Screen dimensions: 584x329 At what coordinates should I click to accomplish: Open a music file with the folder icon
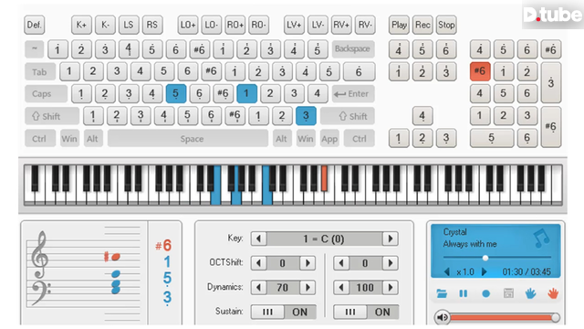[442, 293]
